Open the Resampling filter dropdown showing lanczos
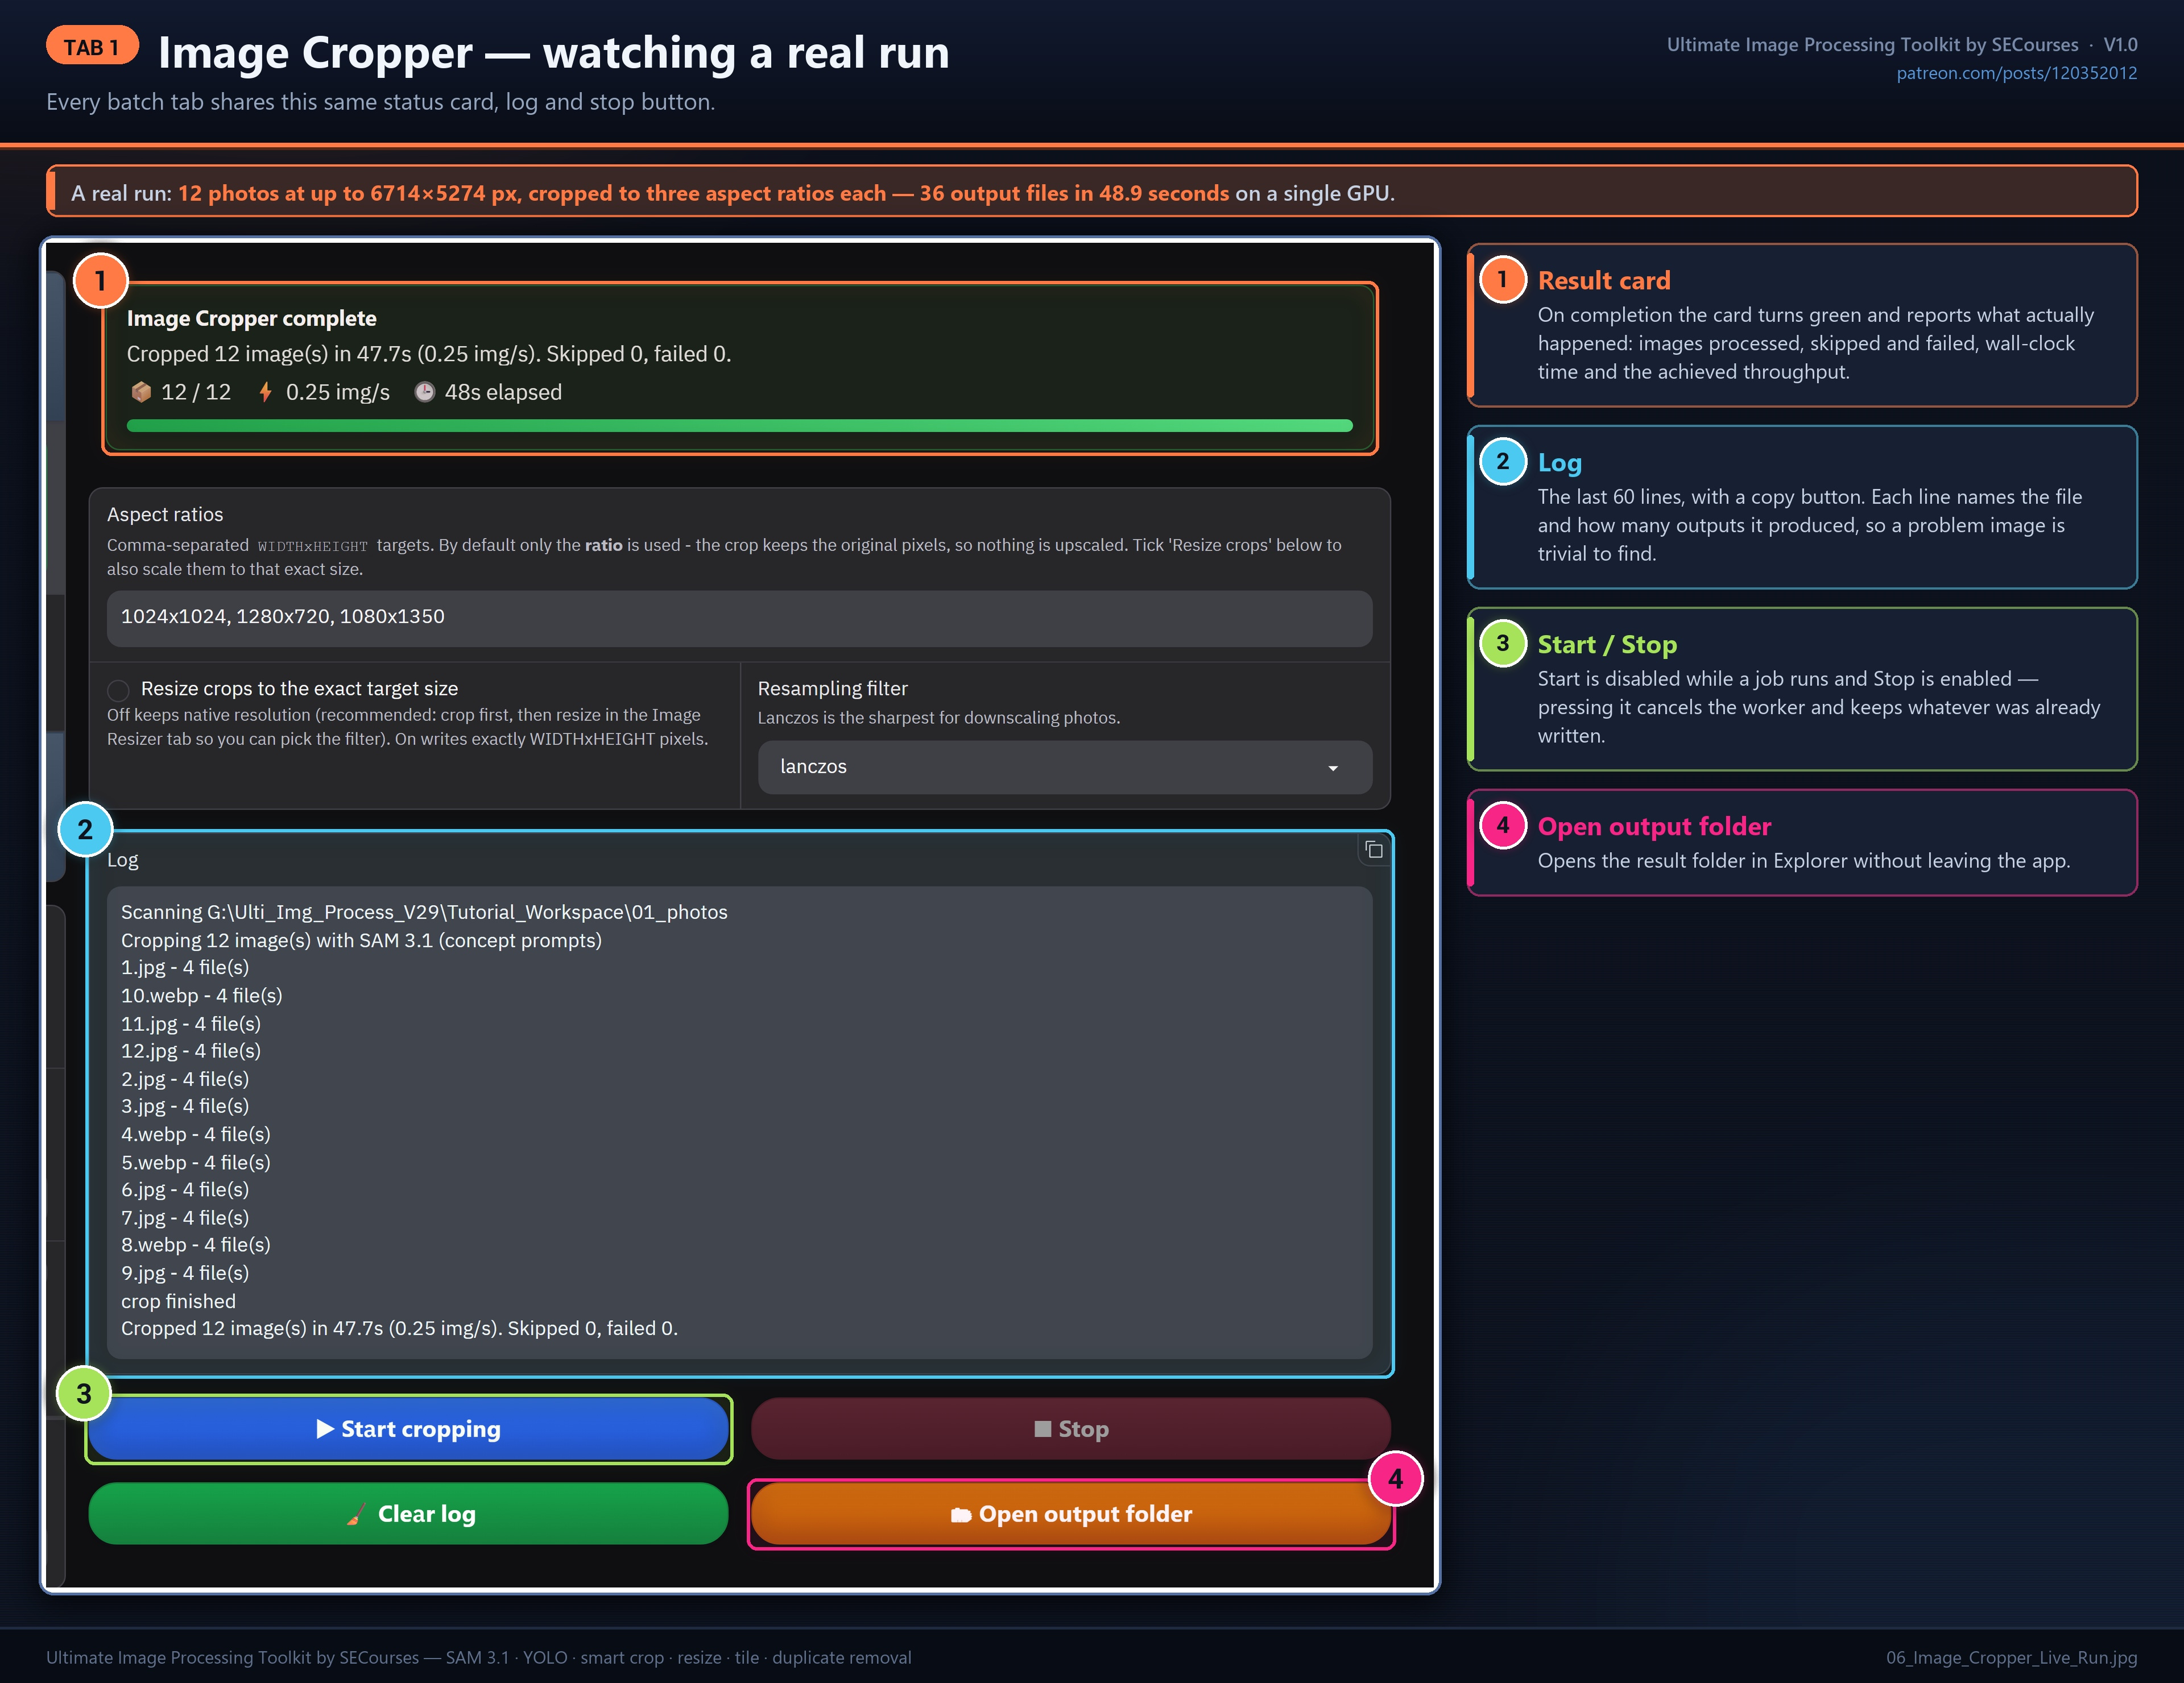The width and height of the screenshot is (2184, 1683). pos(1064,766)
